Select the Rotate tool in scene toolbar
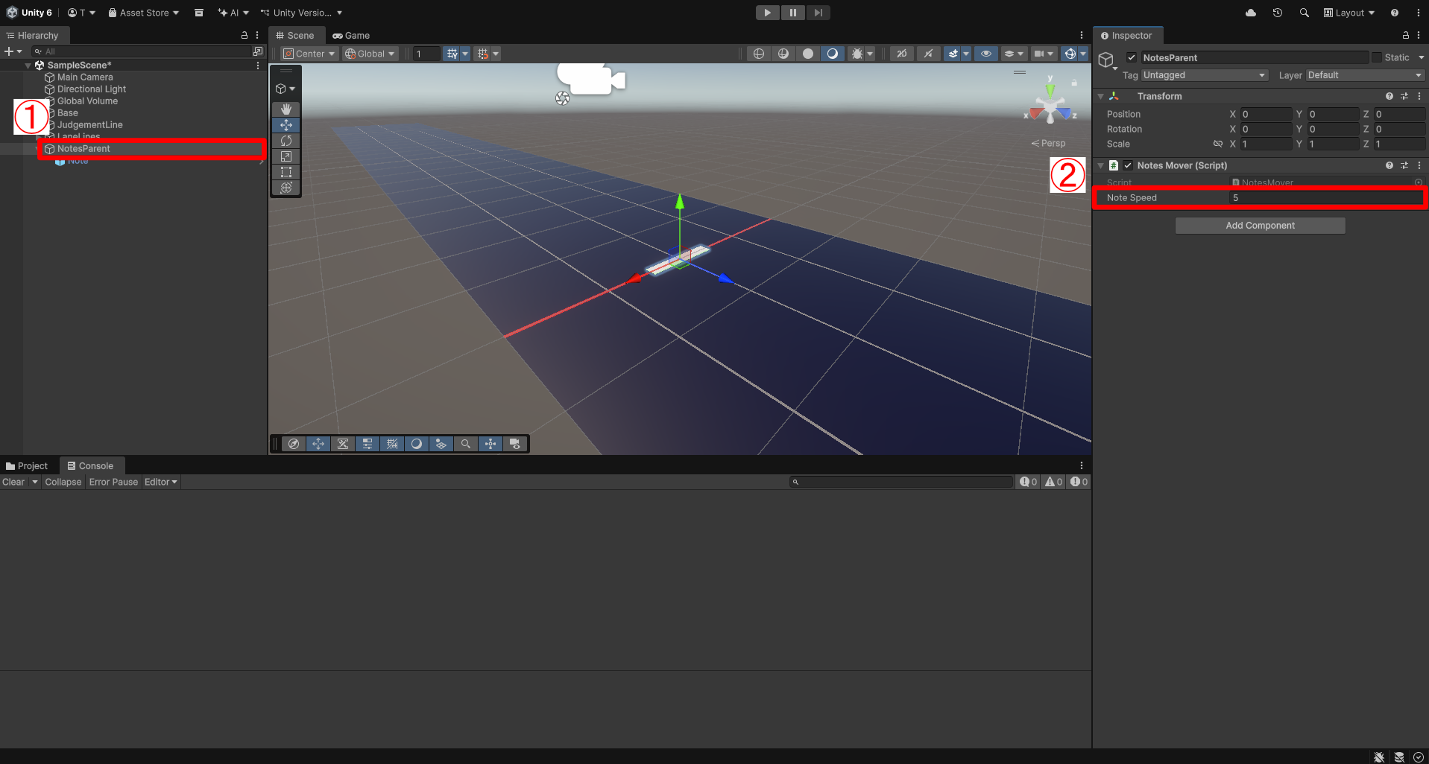 point(286,141)
